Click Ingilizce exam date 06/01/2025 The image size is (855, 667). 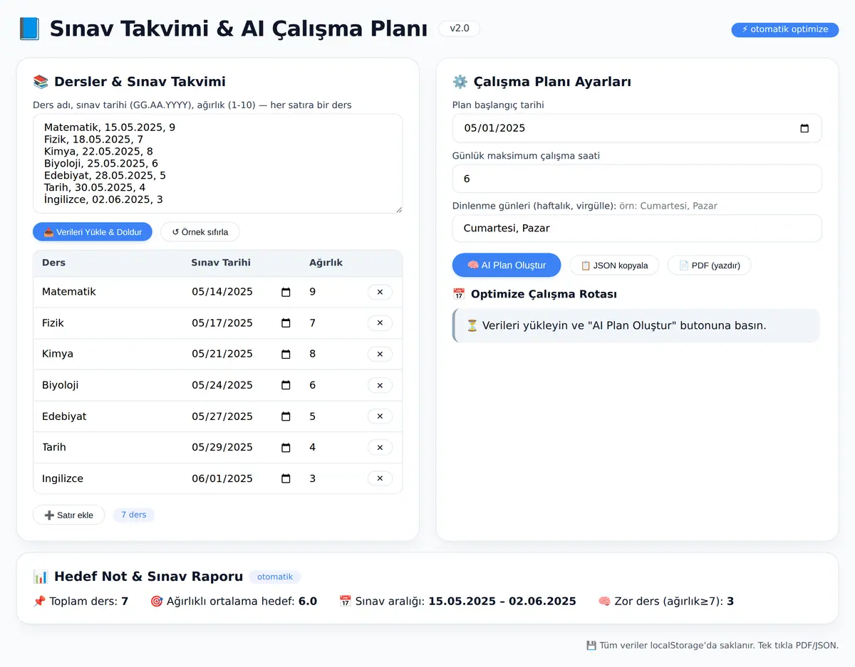click(x=222, y=478)
